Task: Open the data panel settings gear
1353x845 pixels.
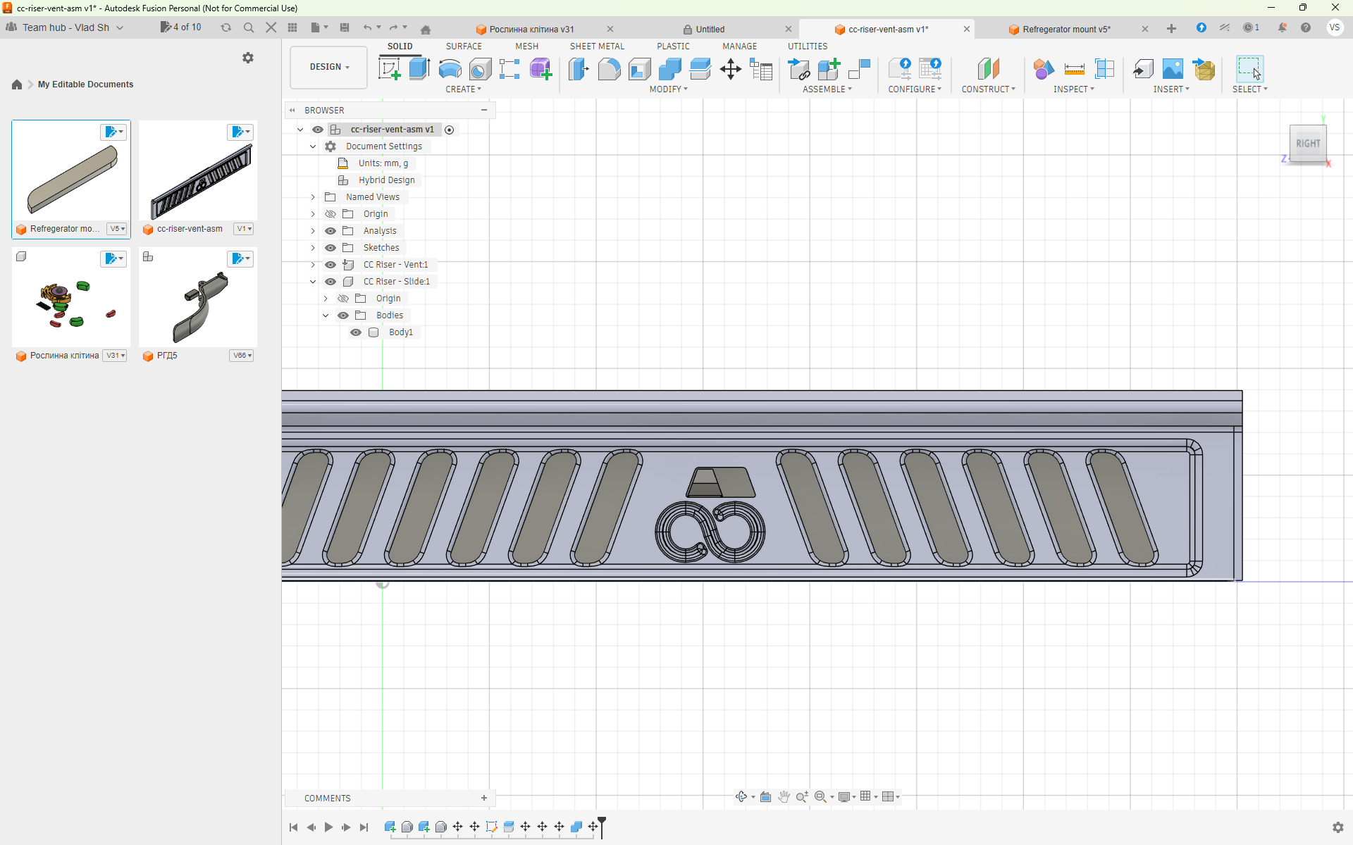Action: tap(248, 58)
